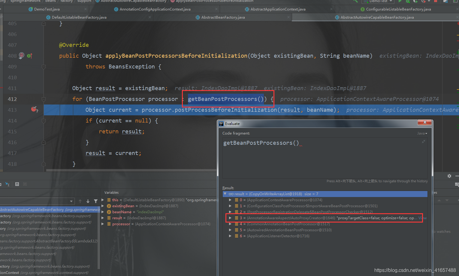459x276 pixels.
Task: Click the Evaluate Expression calculator icon
Action: [17, 184]
